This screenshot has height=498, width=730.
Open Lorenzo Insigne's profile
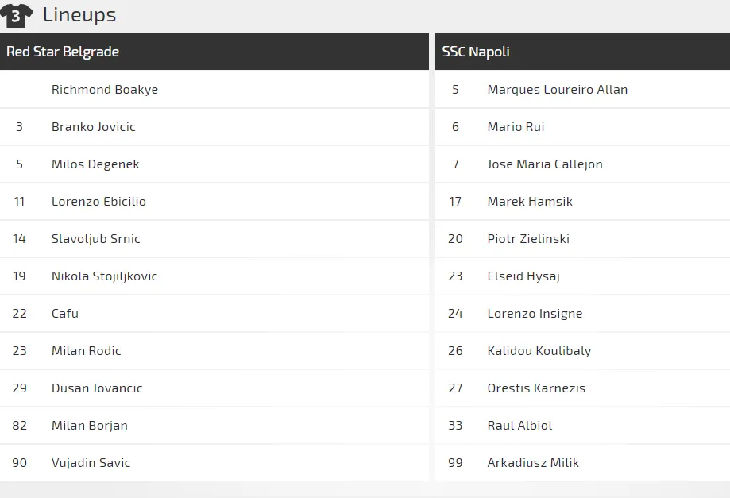(x=535, y=314)
